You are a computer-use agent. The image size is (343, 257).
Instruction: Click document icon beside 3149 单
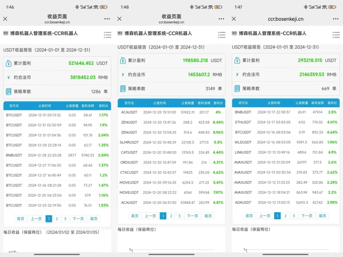coord(123,89)
